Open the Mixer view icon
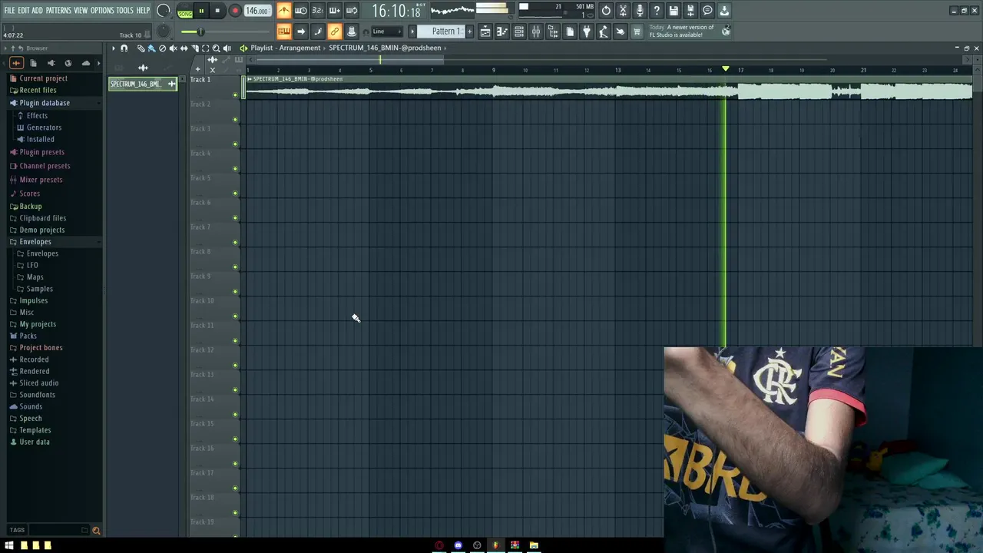 click(x=536, y=31)
